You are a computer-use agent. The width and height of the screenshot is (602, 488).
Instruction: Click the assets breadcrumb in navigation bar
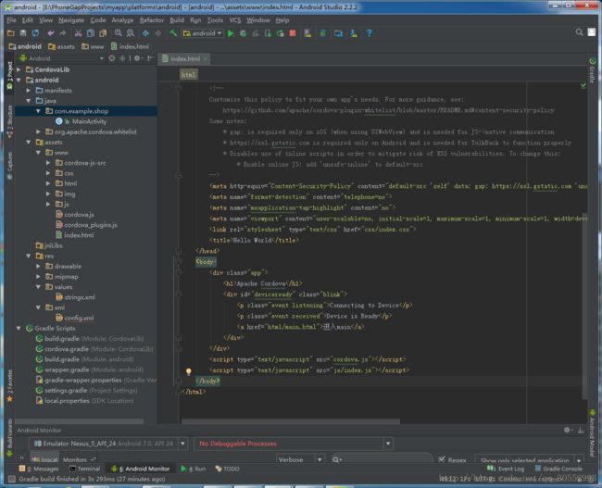pyautogui.click(x=62, y=46)
